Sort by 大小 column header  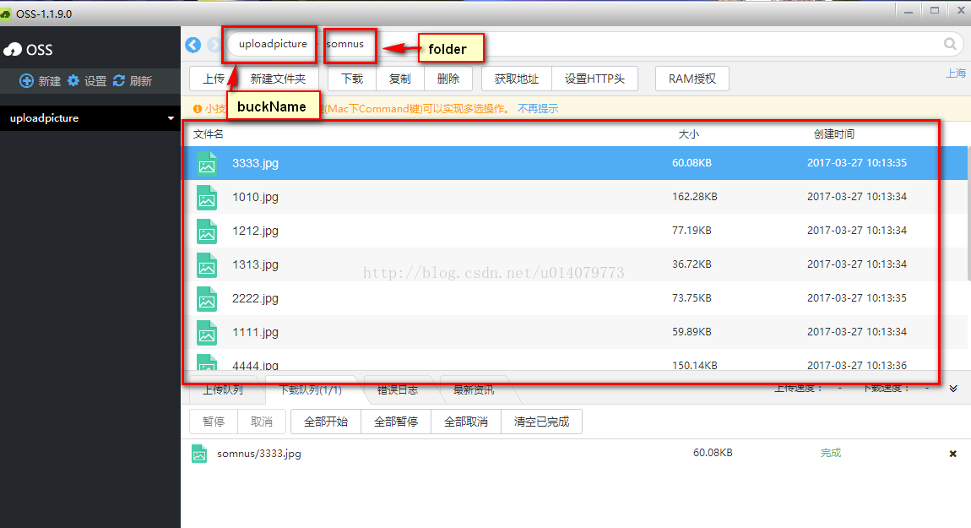688,133
